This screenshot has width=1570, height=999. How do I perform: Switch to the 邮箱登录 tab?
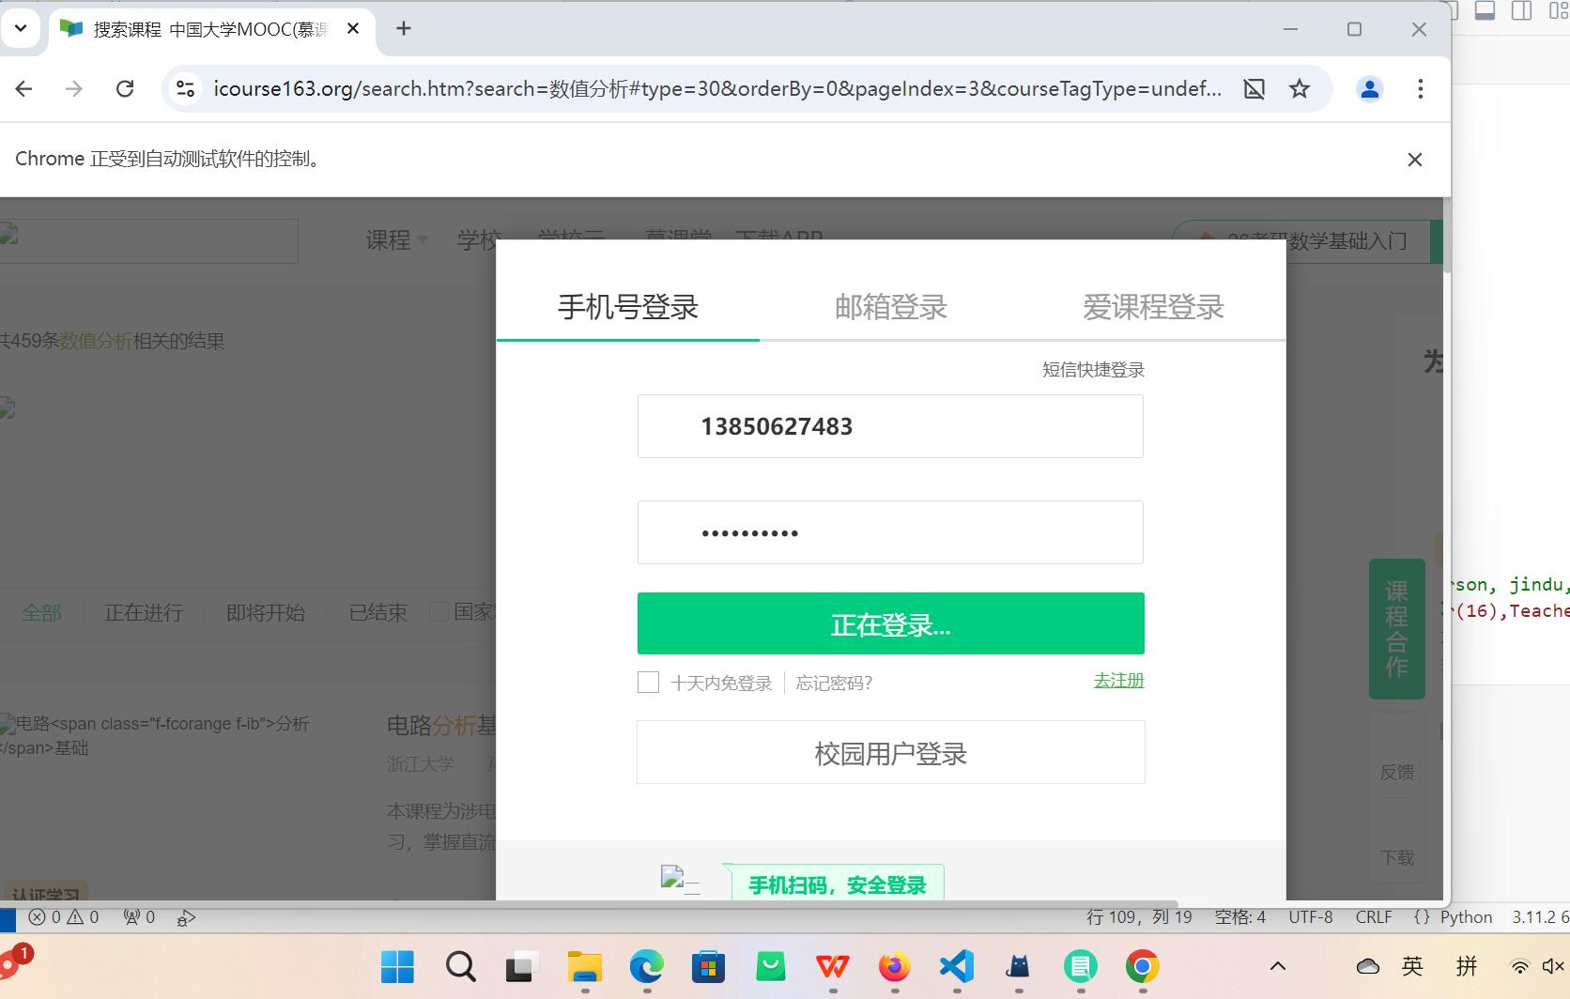point(891,307)
